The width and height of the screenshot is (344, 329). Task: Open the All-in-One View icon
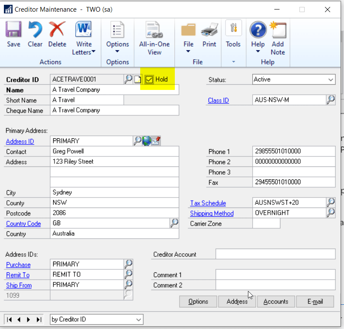coord(154,31)
